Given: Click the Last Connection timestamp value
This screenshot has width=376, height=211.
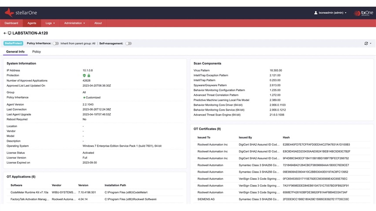Looking at the screenshot, I should pyautogui.click(x=97, y=109).
